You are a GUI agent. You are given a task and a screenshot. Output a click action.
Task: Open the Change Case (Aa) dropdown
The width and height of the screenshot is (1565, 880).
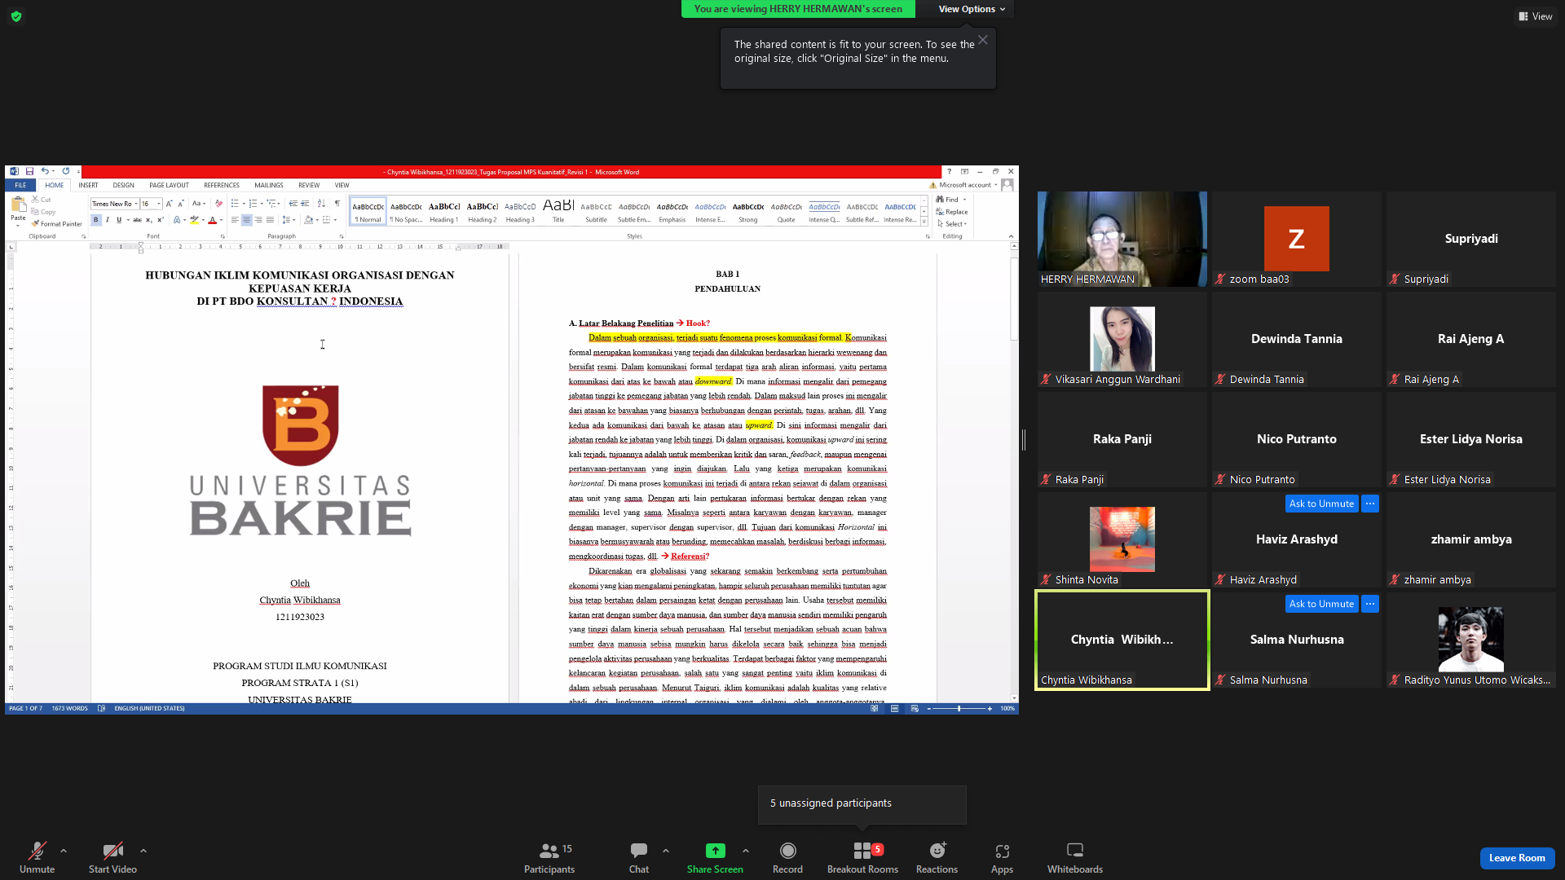(x=197, y=204)
